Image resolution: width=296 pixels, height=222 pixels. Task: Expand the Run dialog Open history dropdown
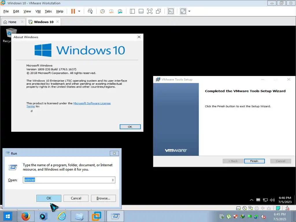tap(113, 180)
